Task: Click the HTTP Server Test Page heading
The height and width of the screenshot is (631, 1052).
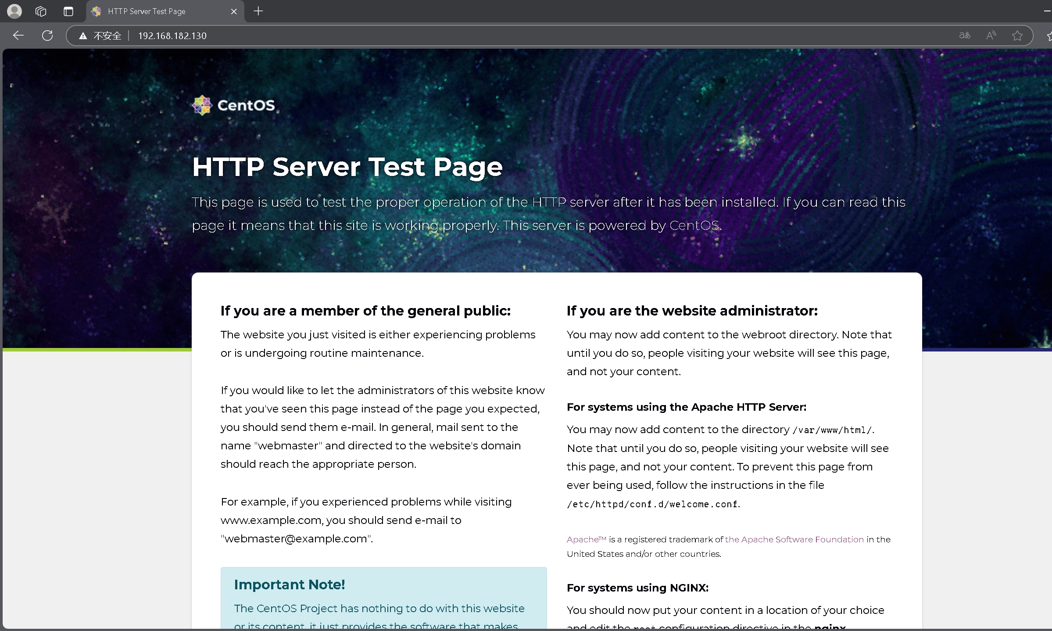Action: (x=347, y=167)
